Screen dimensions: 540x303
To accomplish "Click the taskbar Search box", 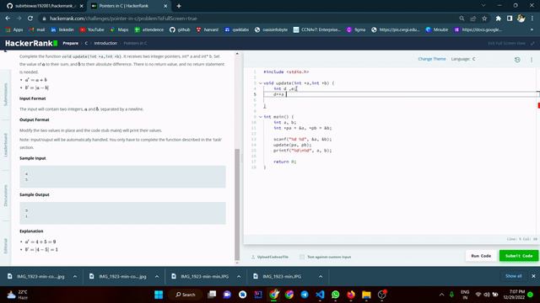I will point(186,295).
